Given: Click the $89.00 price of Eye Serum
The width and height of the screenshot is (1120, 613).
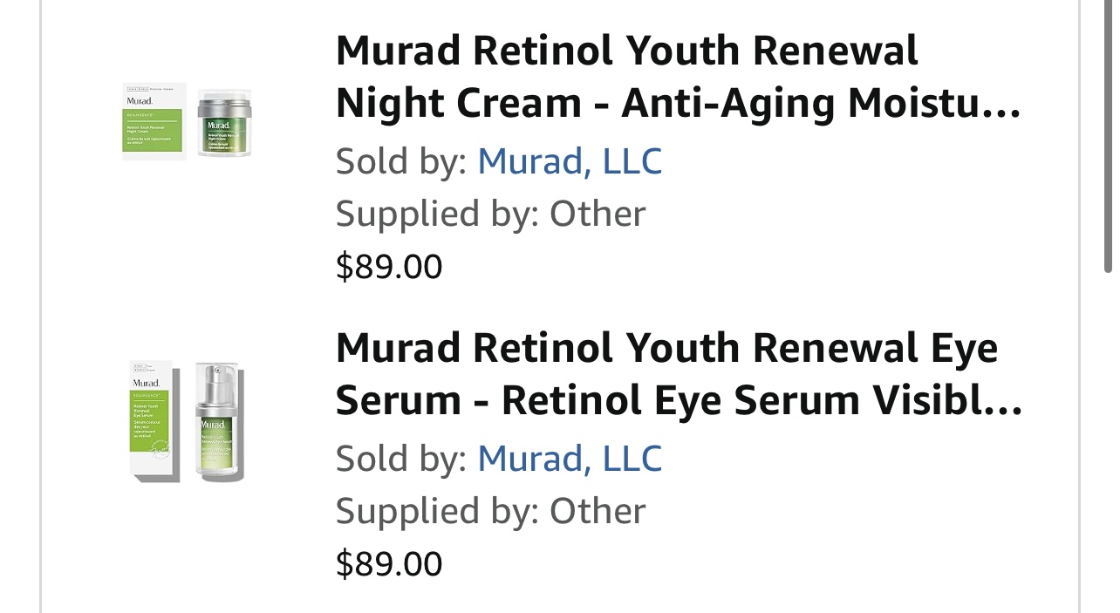Looking at the screenshot, I should coord(389,563).
